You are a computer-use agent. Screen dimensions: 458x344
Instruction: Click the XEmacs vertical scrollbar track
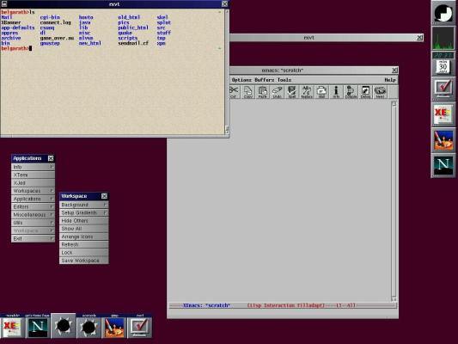click(x=394, y=201)
